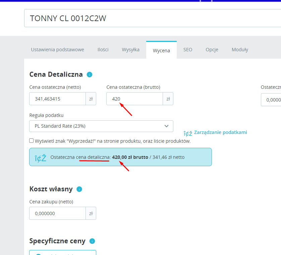Click the chevron arrow of PL Standard Rate selector
Image resolution: width=281 pixels, height=255 pixels.
(x=166, y=126)
